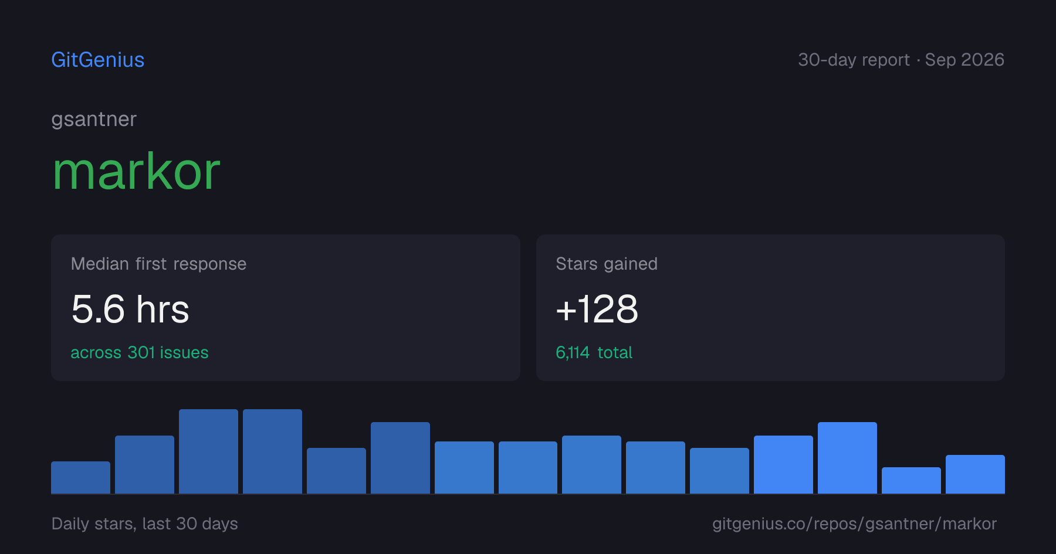This screenshot has width=1056, height=554.
Task: Select the gsantner owner name
Action: click(94, 120)
